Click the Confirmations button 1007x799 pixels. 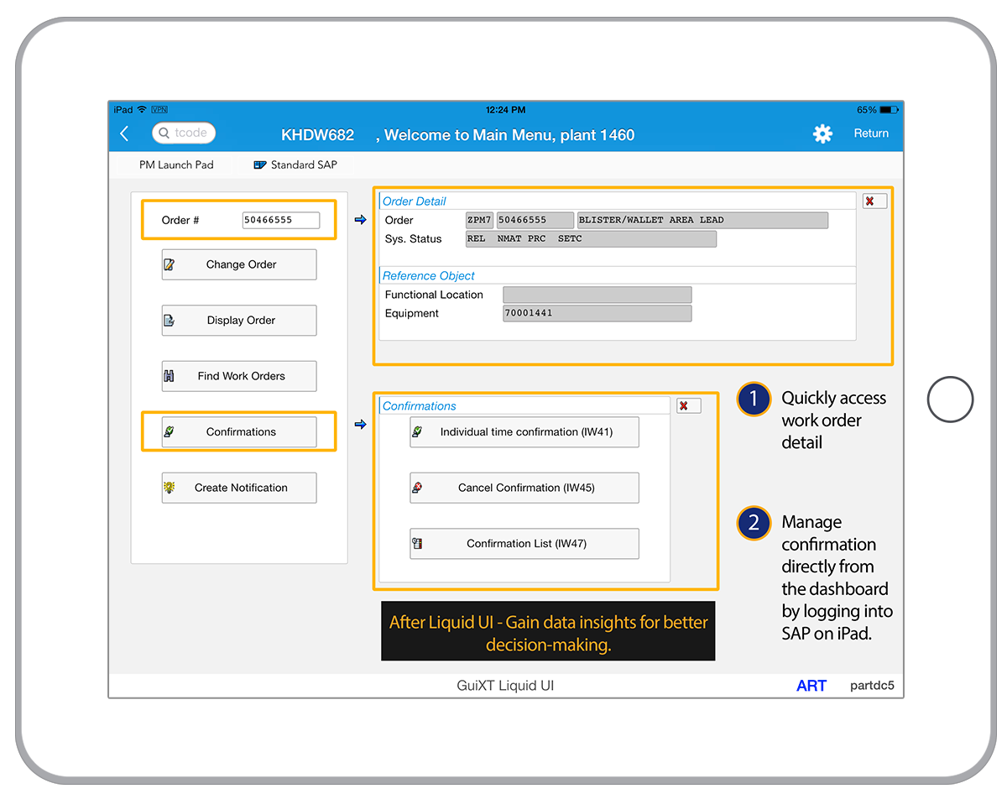[239, 432]
